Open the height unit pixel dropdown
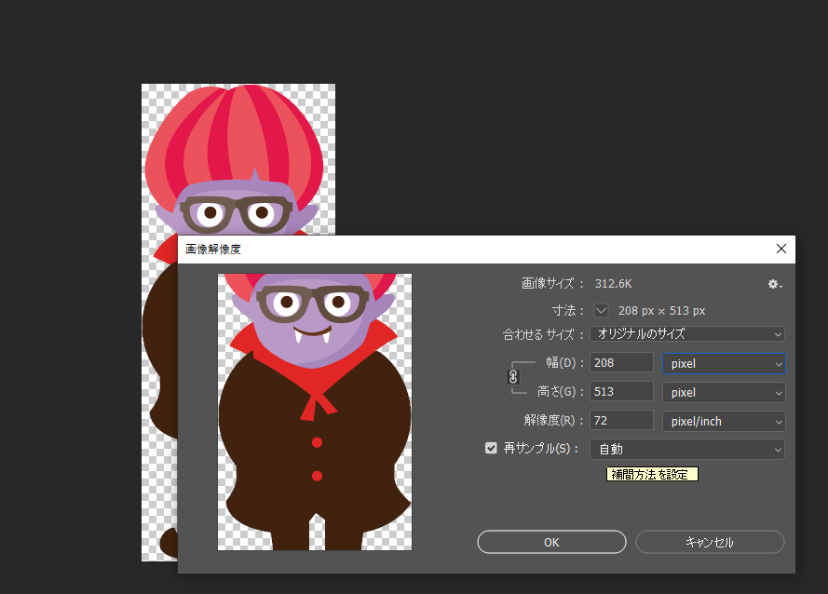The height and width of the screenshot is (594, 828). tap(723, 393)
